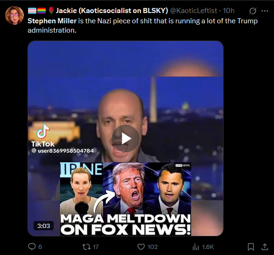
Task: Click the 10h timestamp link
Action: [229, 11]
